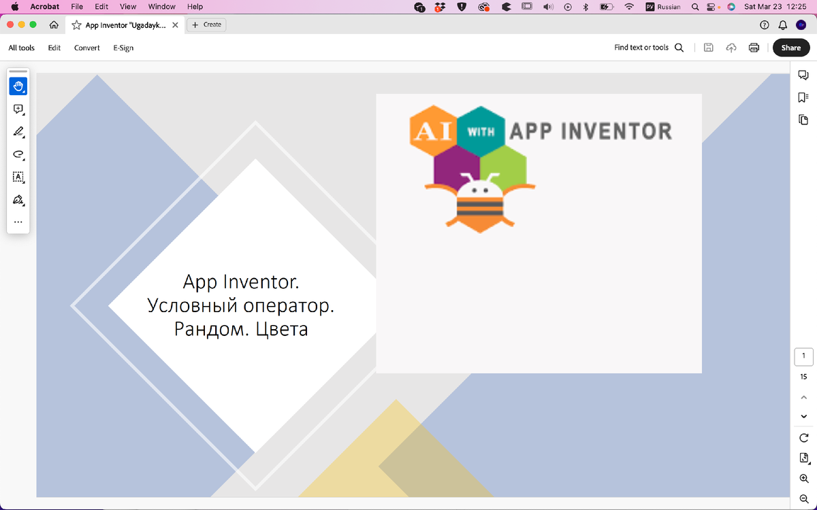
Task: Select the Add text box tool
Action: pyautogui.click(x=18, y=177)
